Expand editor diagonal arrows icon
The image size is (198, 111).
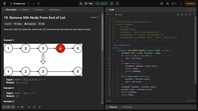point(194,15)
